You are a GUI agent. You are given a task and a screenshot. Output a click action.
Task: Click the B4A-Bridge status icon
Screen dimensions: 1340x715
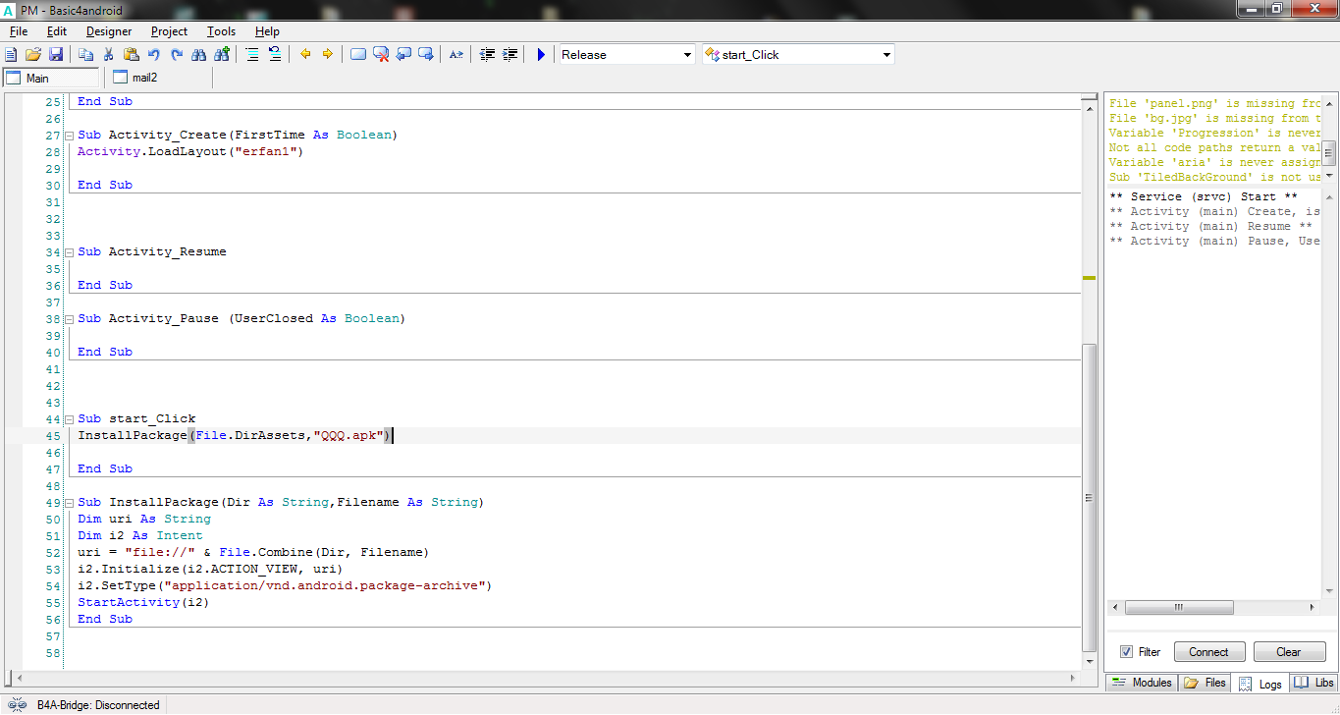(17, 704)
